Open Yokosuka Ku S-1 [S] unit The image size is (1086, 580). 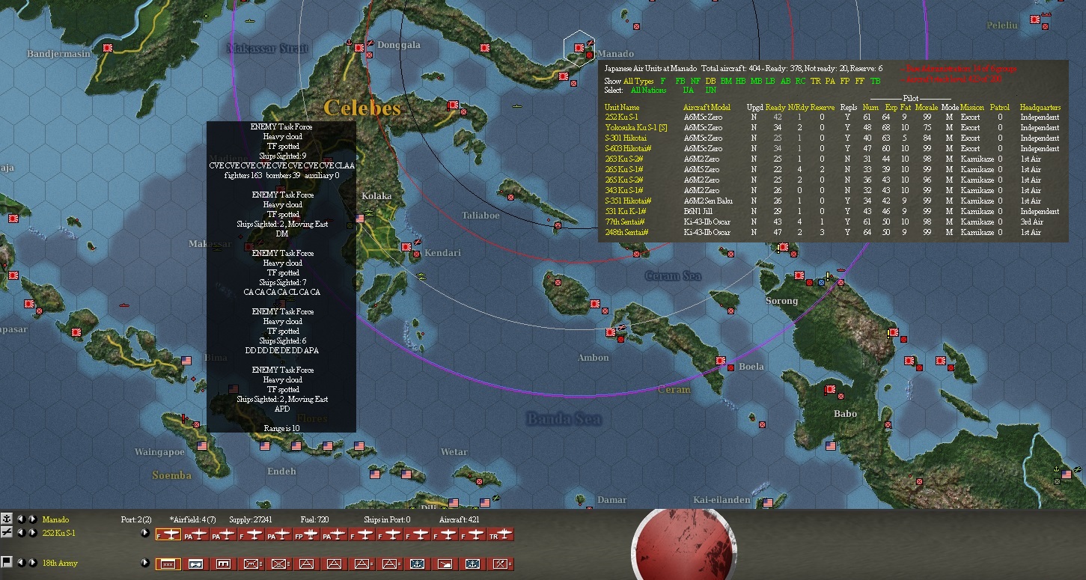point(636,128)
